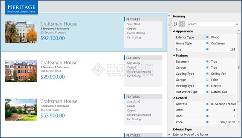The height and width of the screenshot is (138, 242).
Task: Select the 504 Nobel Blvd. house thumbnail
Action: pos(21,71)
